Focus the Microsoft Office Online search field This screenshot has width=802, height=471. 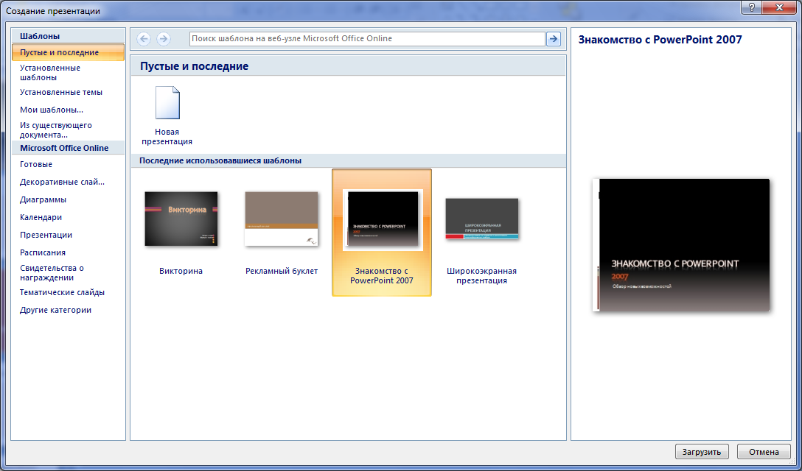[x=367, y=39]
